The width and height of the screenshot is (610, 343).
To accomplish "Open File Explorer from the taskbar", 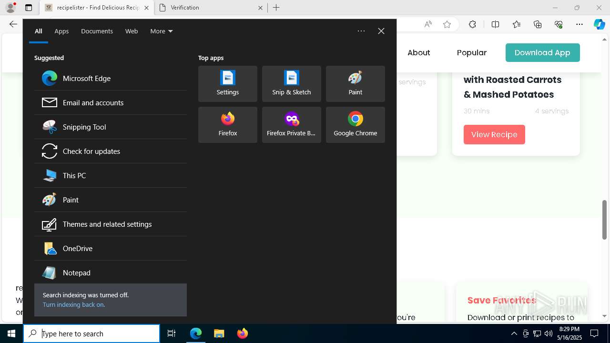I will tap(219, 333).
